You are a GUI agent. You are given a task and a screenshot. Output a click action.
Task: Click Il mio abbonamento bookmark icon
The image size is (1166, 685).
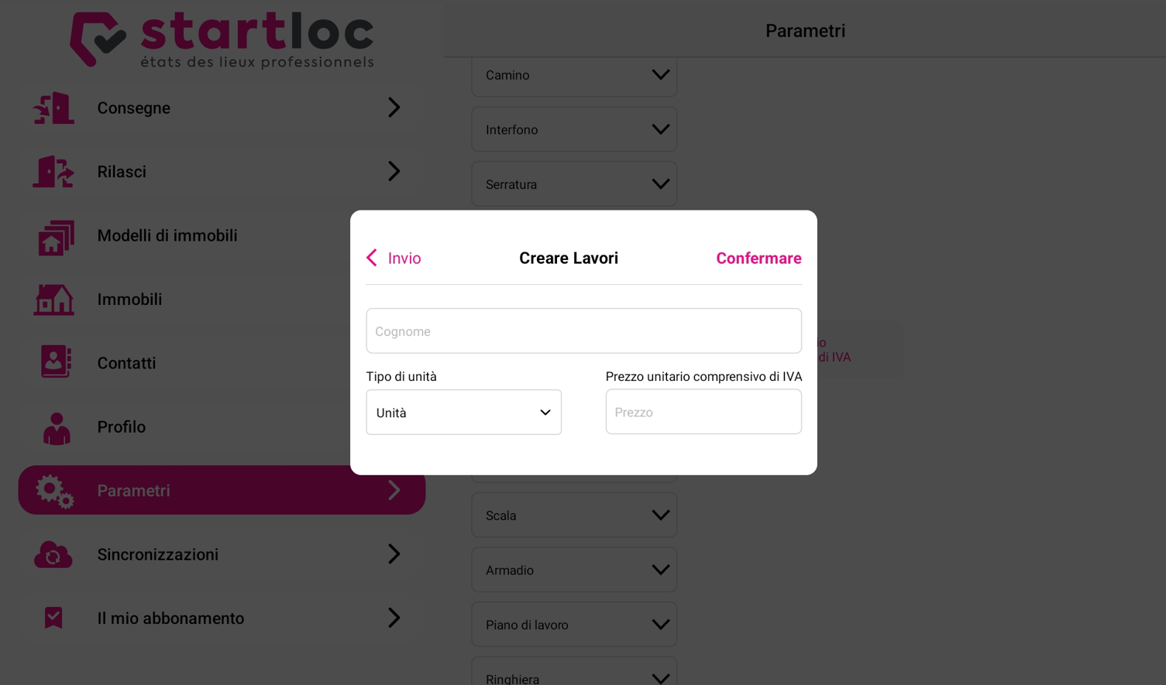[x=53, y=618]
